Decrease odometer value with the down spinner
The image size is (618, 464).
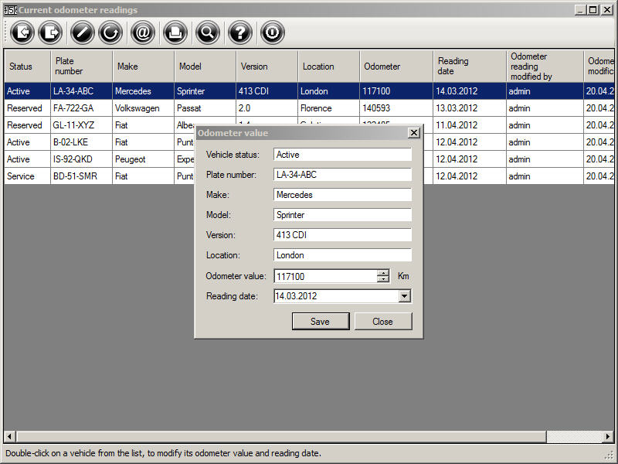pyautogui.click(x=383, y=279)
